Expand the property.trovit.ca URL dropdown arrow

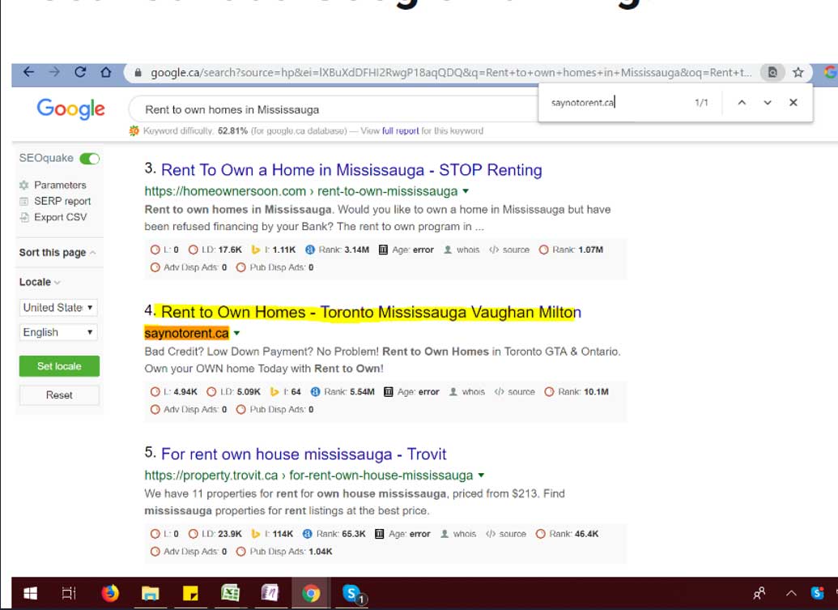(x=481, y=476)
